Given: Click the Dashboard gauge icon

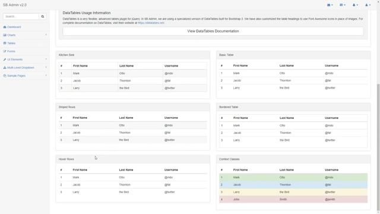Looking at the screenshot, I should 5,27.
